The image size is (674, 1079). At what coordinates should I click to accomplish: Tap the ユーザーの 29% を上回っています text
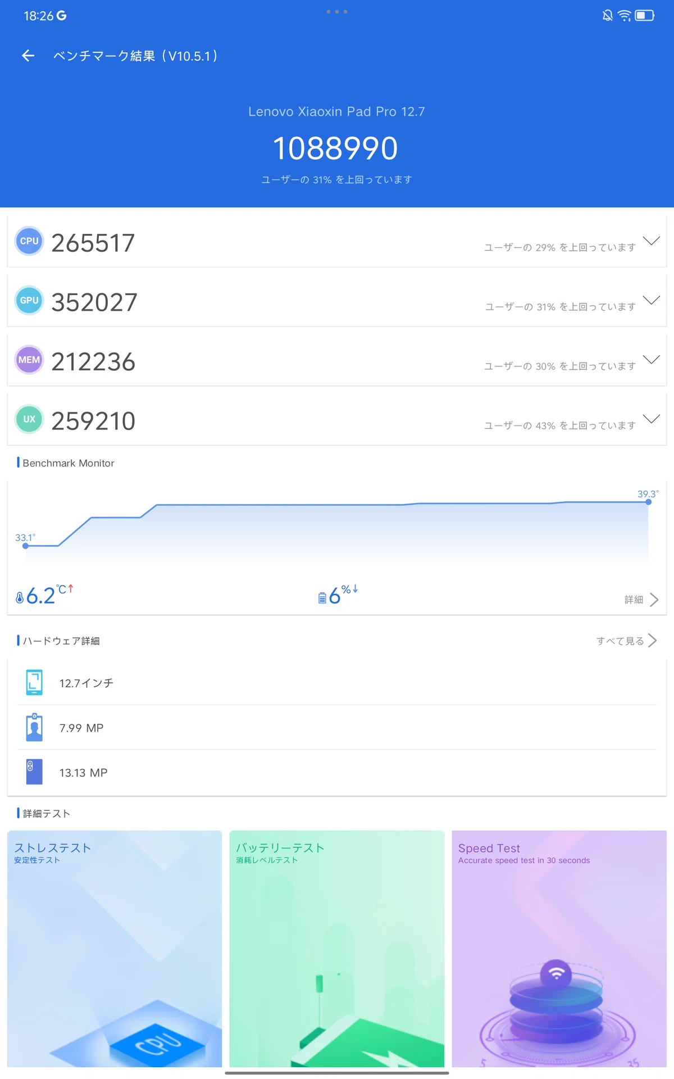(x=560, y=247)
